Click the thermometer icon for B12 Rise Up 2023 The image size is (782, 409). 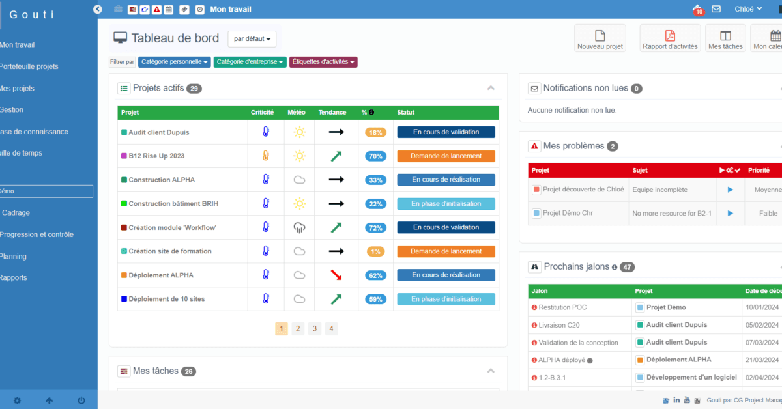(x=266, y=156)
